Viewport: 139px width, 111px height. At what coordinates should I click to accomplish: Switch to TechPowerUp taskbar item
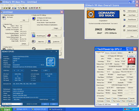57,109
